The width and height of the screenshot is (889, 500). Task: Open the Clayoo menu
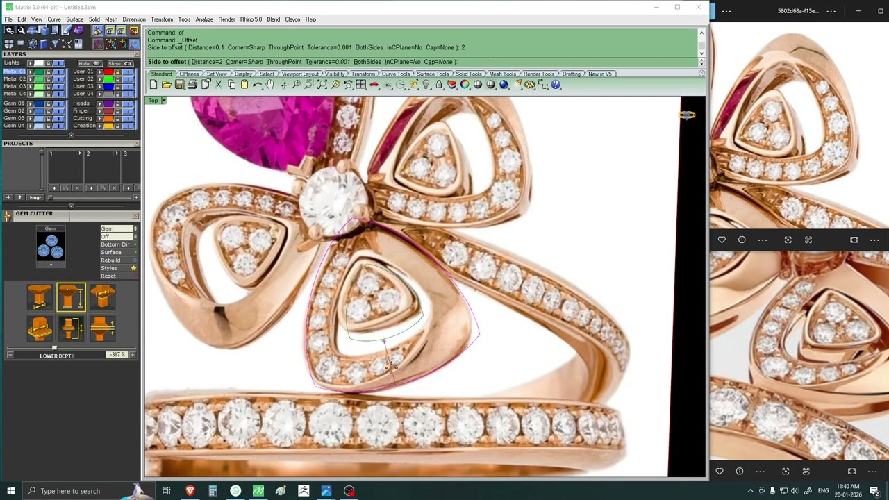coord(292,19)
